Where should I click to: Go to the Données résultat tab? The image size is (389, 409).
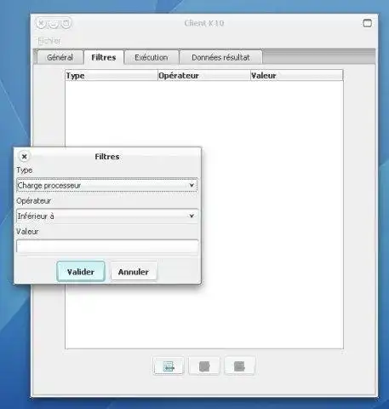(x=220, y=57)
